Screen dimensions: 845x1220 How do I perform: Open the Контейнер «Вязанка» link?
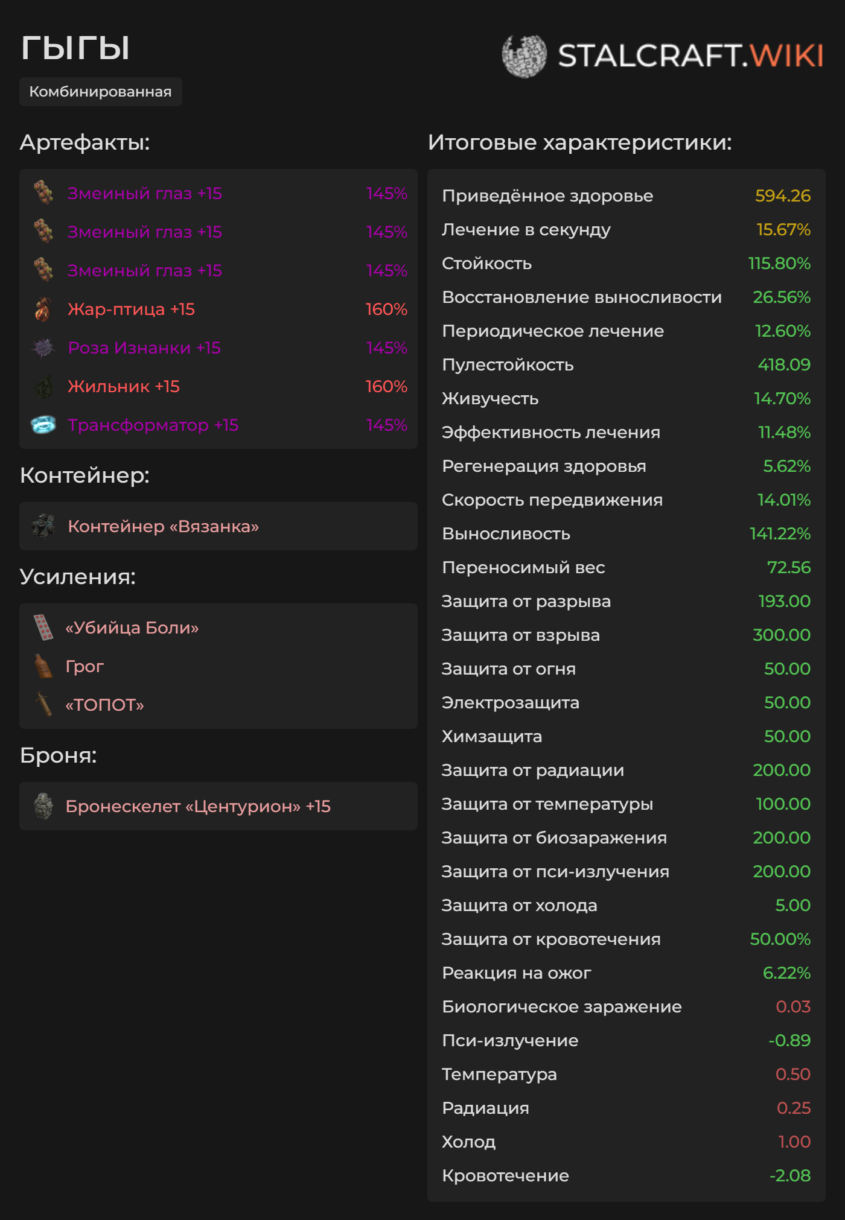tap(163, 527)
